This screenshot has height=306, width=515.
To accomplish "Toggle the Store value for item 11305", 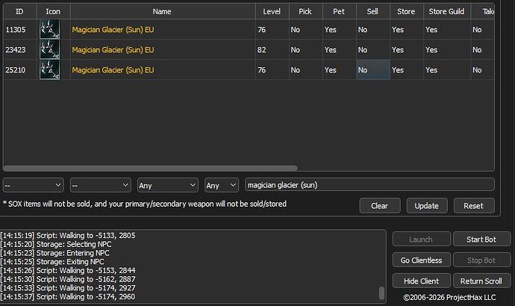I will [x=406, y=30].
